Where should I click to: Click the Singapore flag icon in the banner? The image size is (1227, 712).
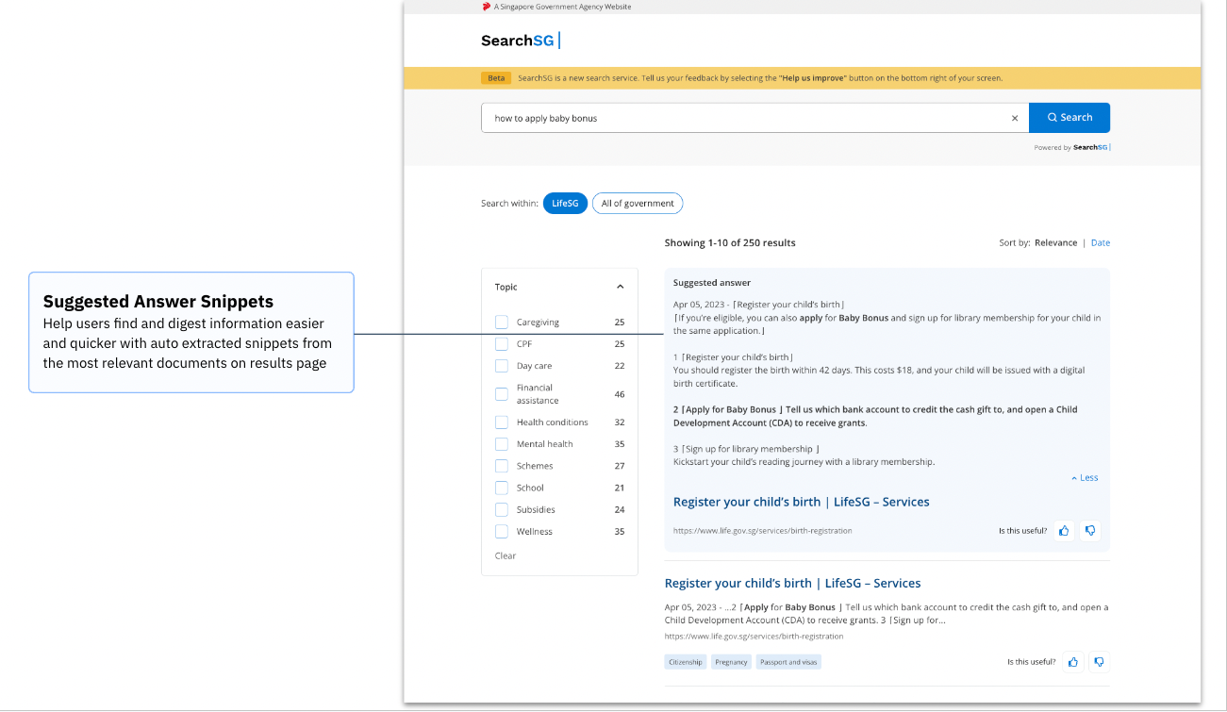tap(487, 7)
